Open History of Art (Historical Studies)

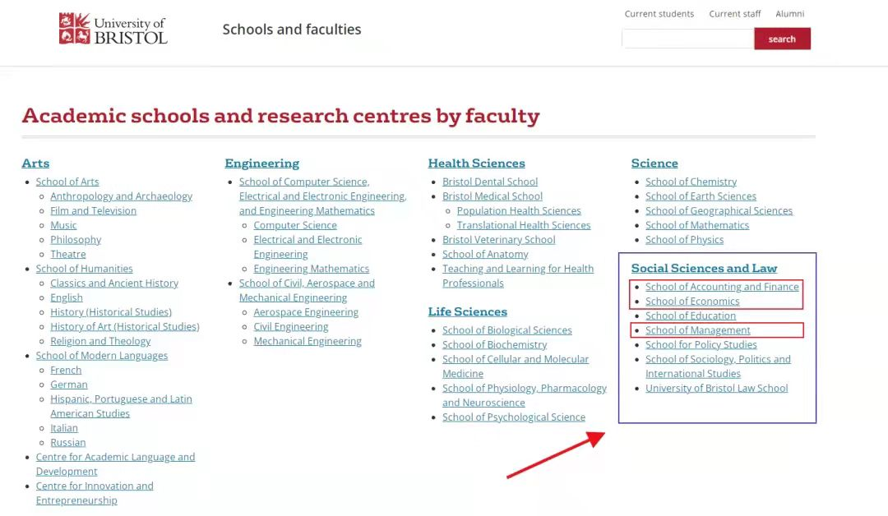125,326
